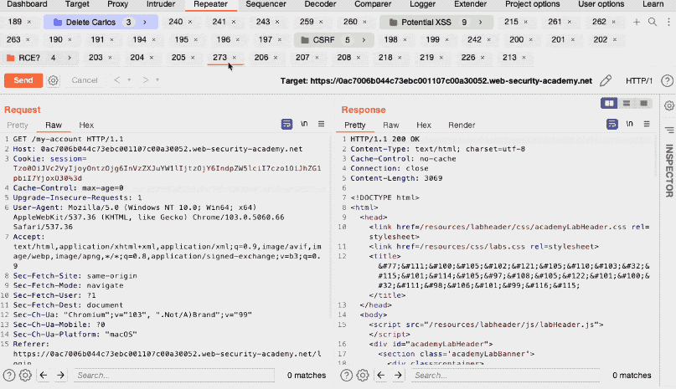Screen dimensions: 676x389
Task: Close Repeater tab 273
Action: (234, 57)
